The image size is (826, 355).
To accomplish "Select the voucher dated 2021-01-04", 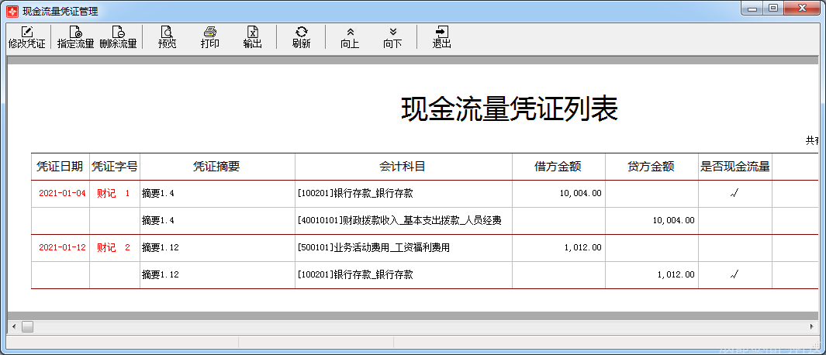I will click(61, 194).
